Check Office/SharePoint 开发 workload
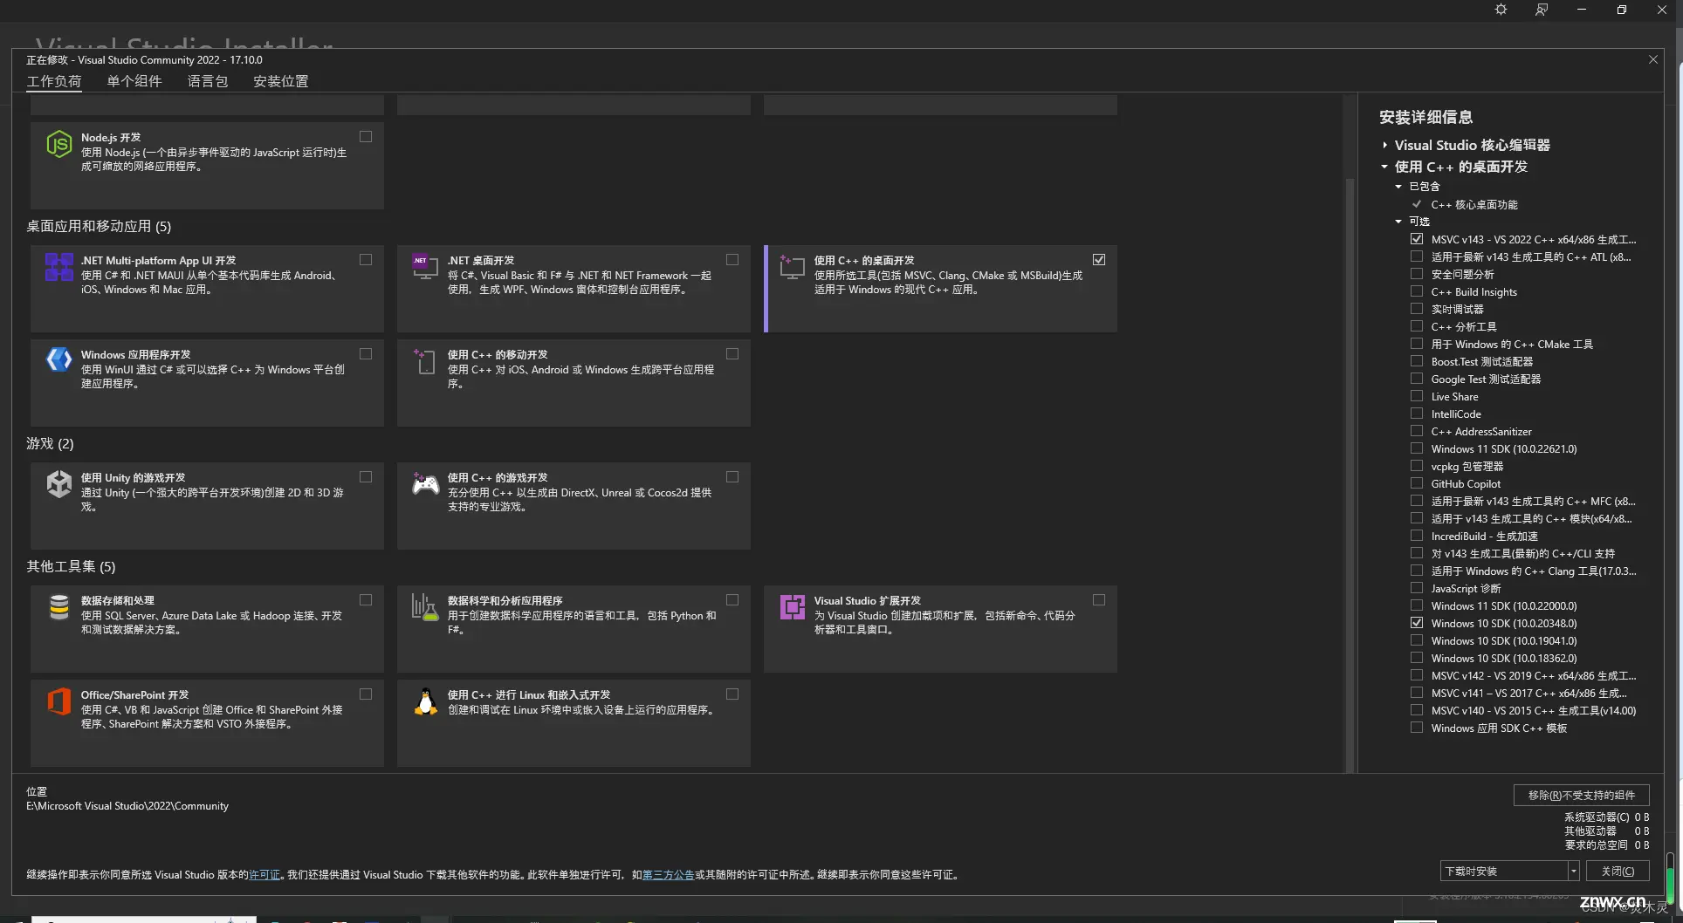 click(366, 694)
